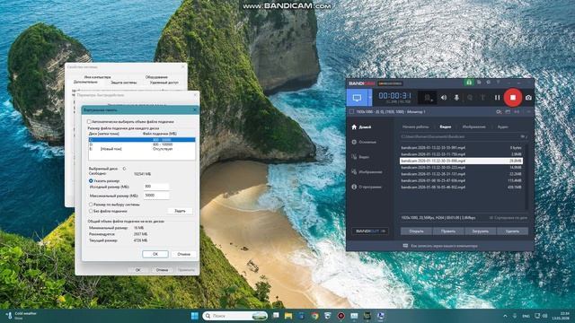The height and width of the screenshot is (323, 575).
Task: Switch to the Начало работы tab
Action: tap(415, 127)
